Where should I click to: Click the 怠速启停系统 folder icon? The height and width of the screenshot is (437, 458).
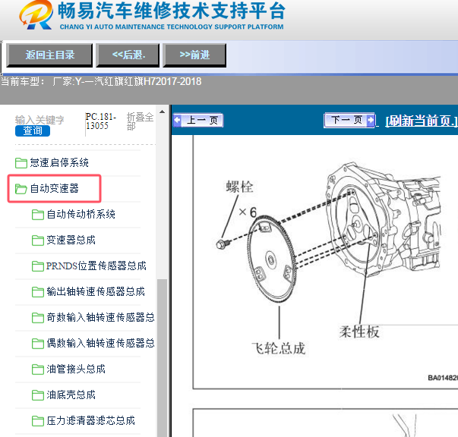pyautogui.click(x=21, y=163)
